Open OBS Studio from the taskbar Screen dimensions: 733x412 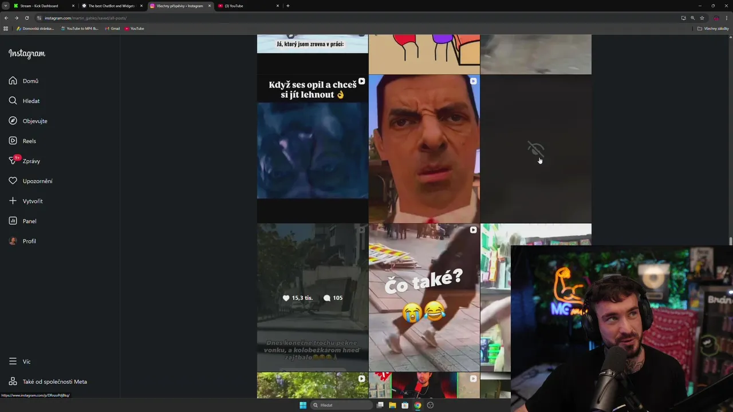click(430, 405)
